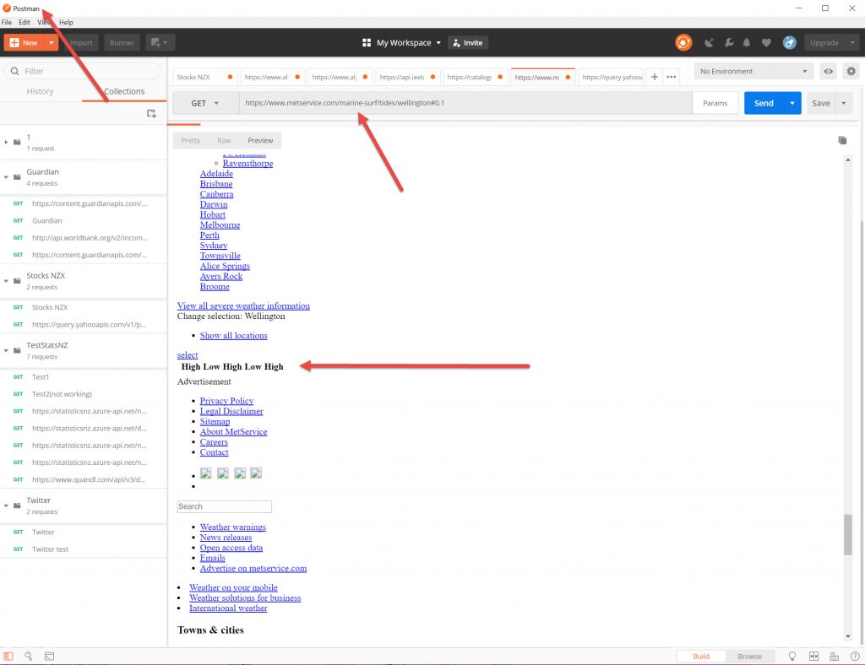Image resolution: width=865 pixels, height=665 pixels.
Task: Open environment management gear icon
Action: (x=850, y=72)
